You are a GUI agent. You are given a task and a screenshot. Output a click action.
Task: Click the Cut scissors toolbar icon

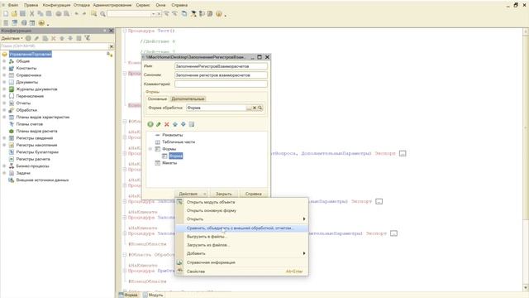click(31, 14)
